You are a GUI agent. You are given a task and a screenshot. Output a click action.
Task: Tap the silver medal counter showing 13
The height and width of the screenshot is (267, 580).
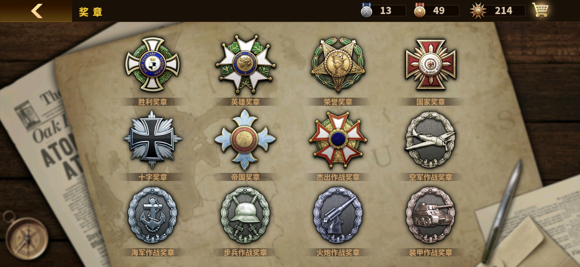(x=383, y=11)
